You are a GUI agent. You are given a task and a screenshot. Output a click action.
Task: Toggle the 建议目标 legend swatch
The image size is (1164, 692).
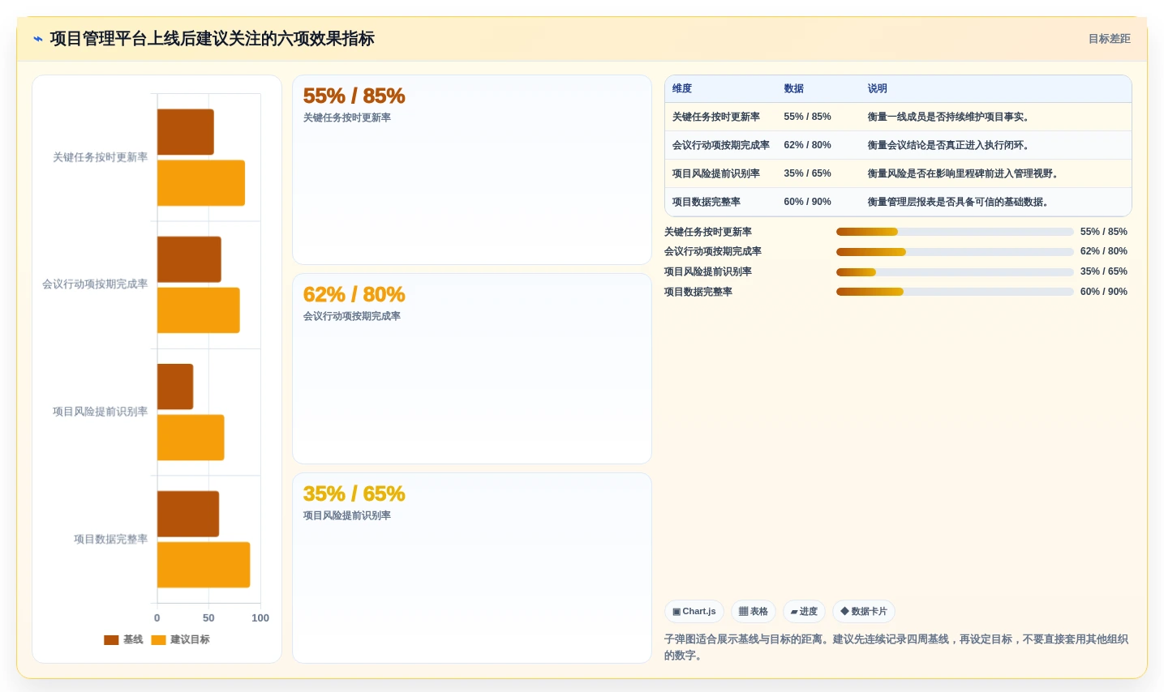[x=159, y=640]
